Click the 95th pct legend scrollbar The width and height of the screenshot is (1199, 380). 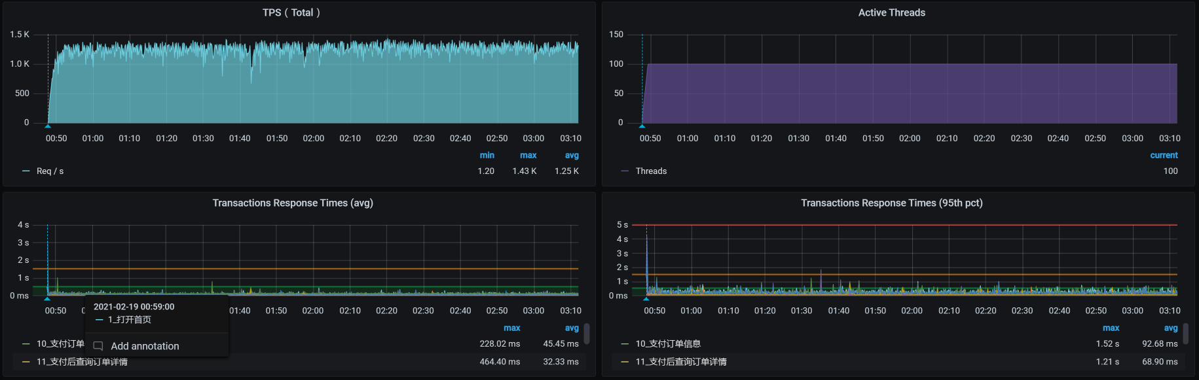click(1185, 334)
